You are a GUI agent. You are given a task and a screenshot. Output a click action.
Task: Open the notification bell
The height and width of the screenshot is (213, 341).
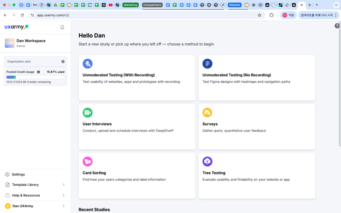pyautogui.click(x=62, y=28)
